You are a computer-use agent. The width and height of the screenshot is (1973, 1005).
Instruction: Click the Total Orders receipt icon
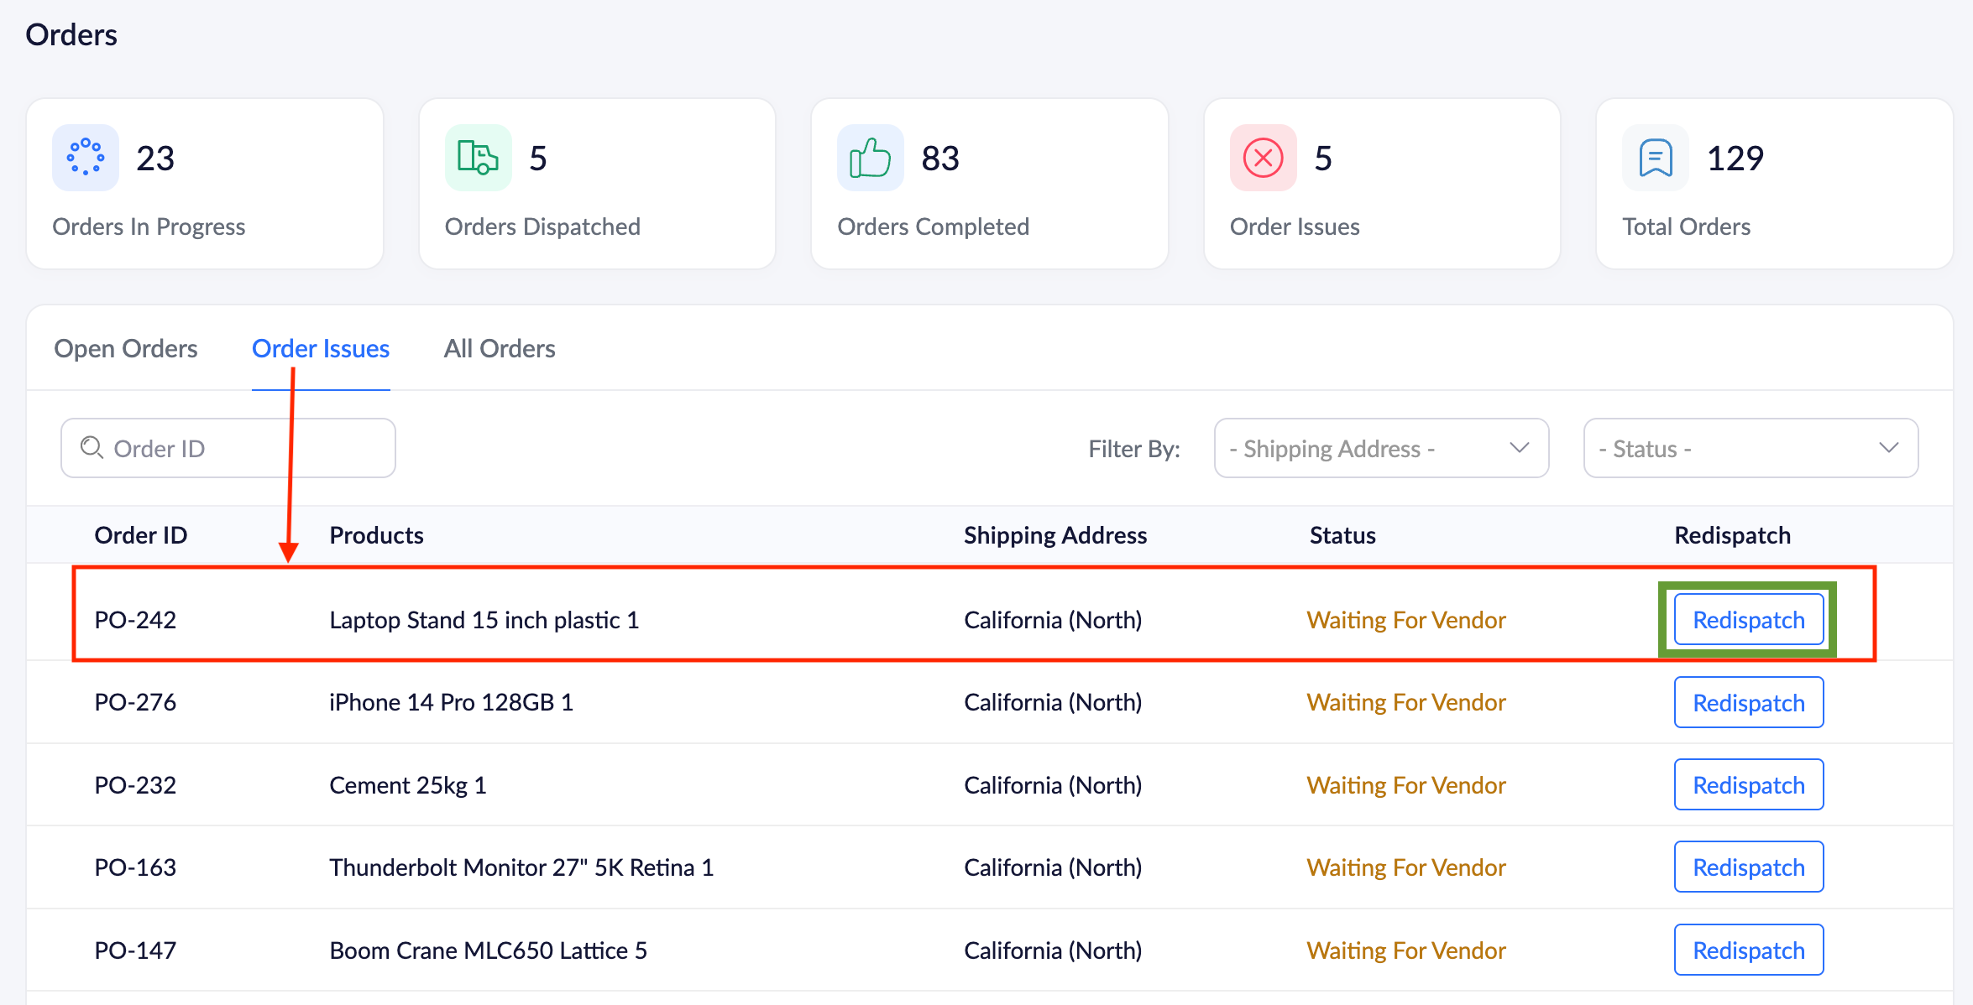1655,158
